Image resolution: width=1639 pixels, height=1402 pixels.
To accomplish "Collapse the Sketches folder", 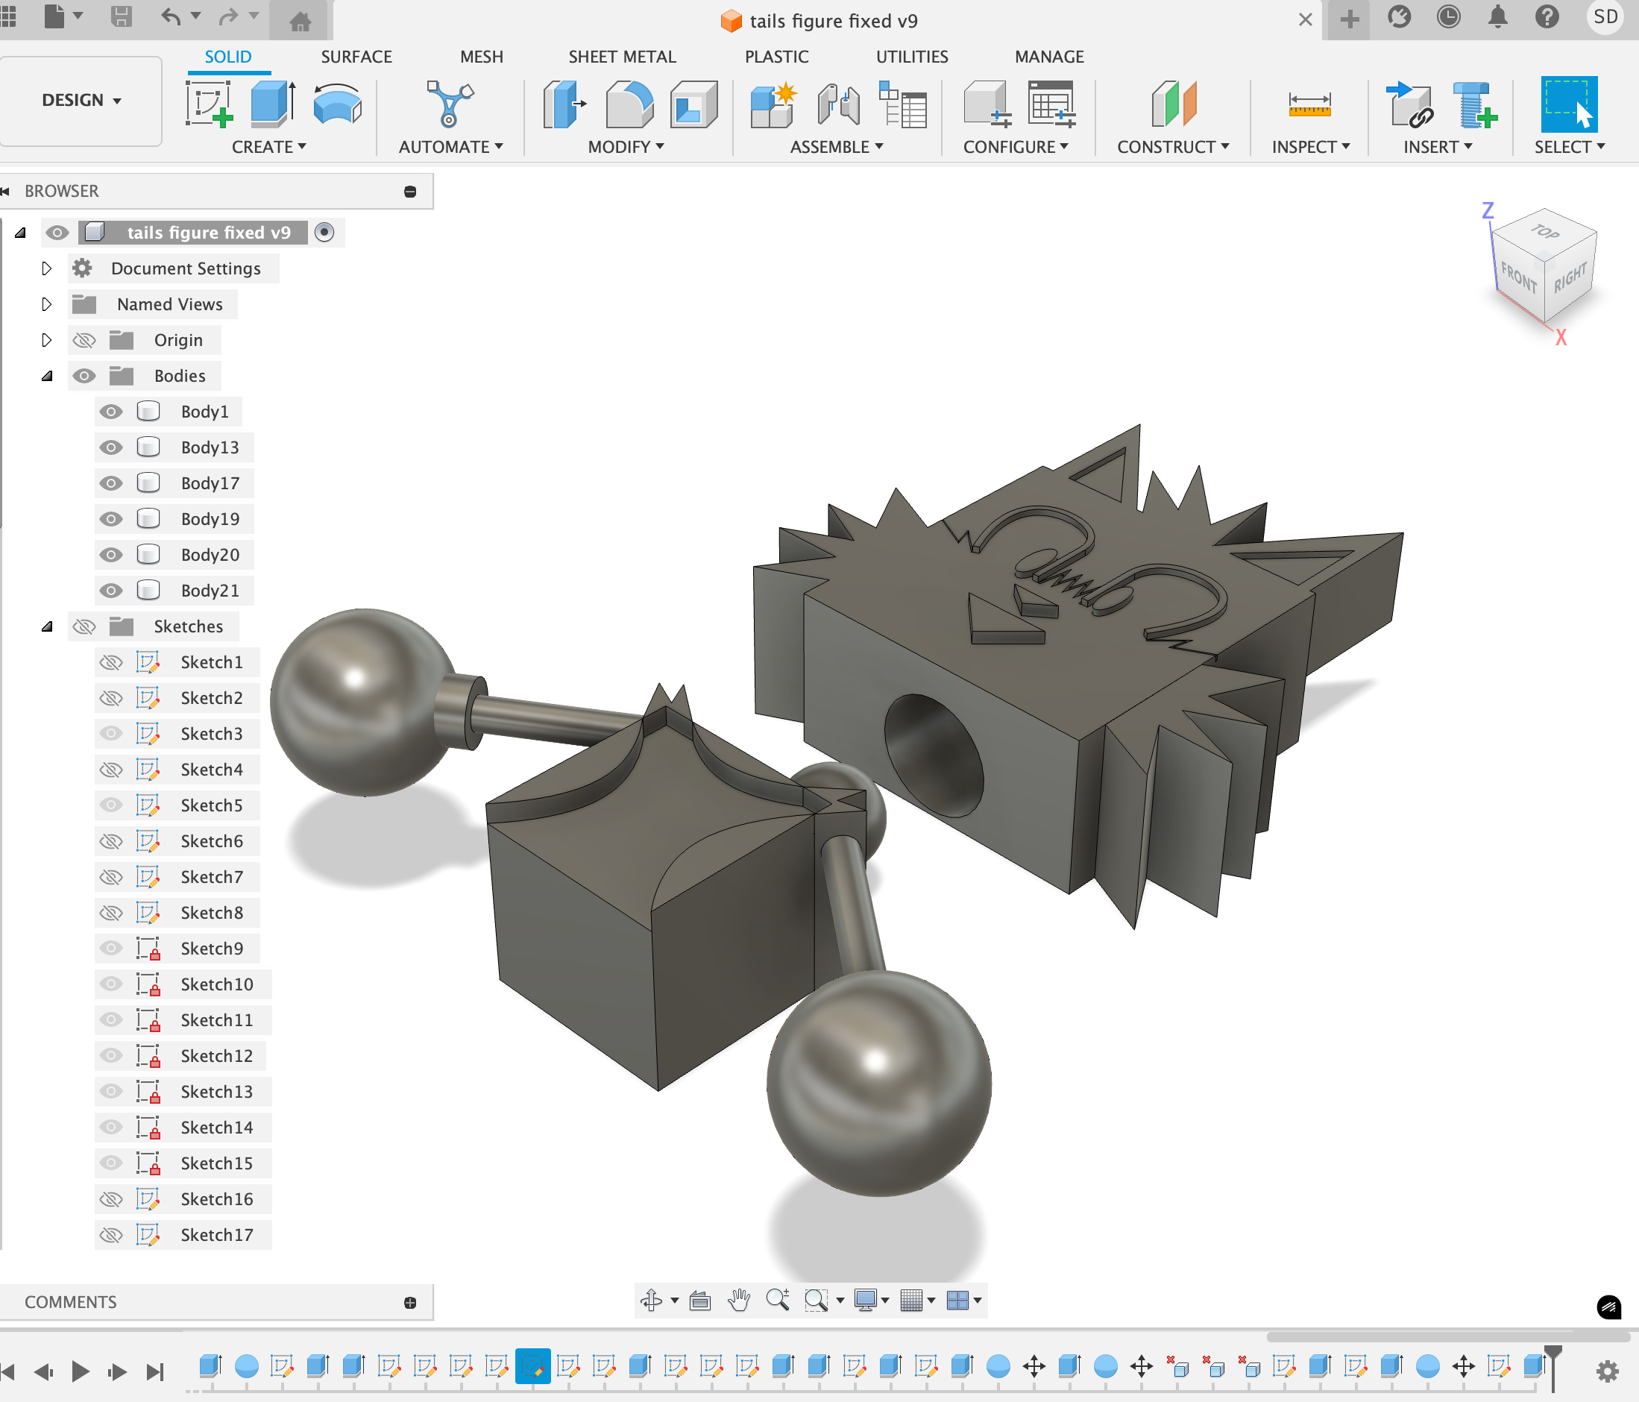I will [47, 626].
